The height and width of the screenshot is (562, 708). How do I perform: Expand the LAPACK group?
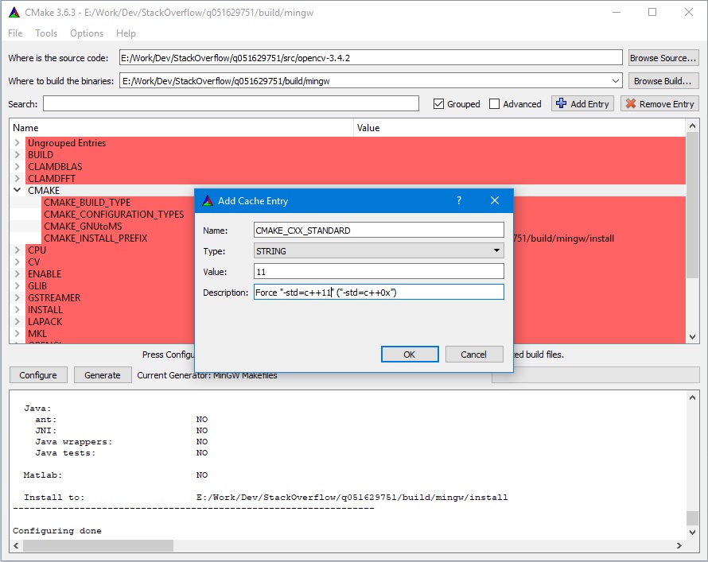tap(18, 322)
